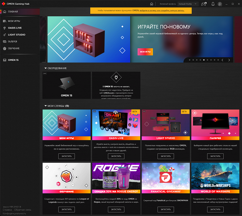The image size is (242, 216).
Task: Launch ГАЛЕРЕЯ with its ЗАПУСТИТЬ button
Action: click(x=215, y=156)
